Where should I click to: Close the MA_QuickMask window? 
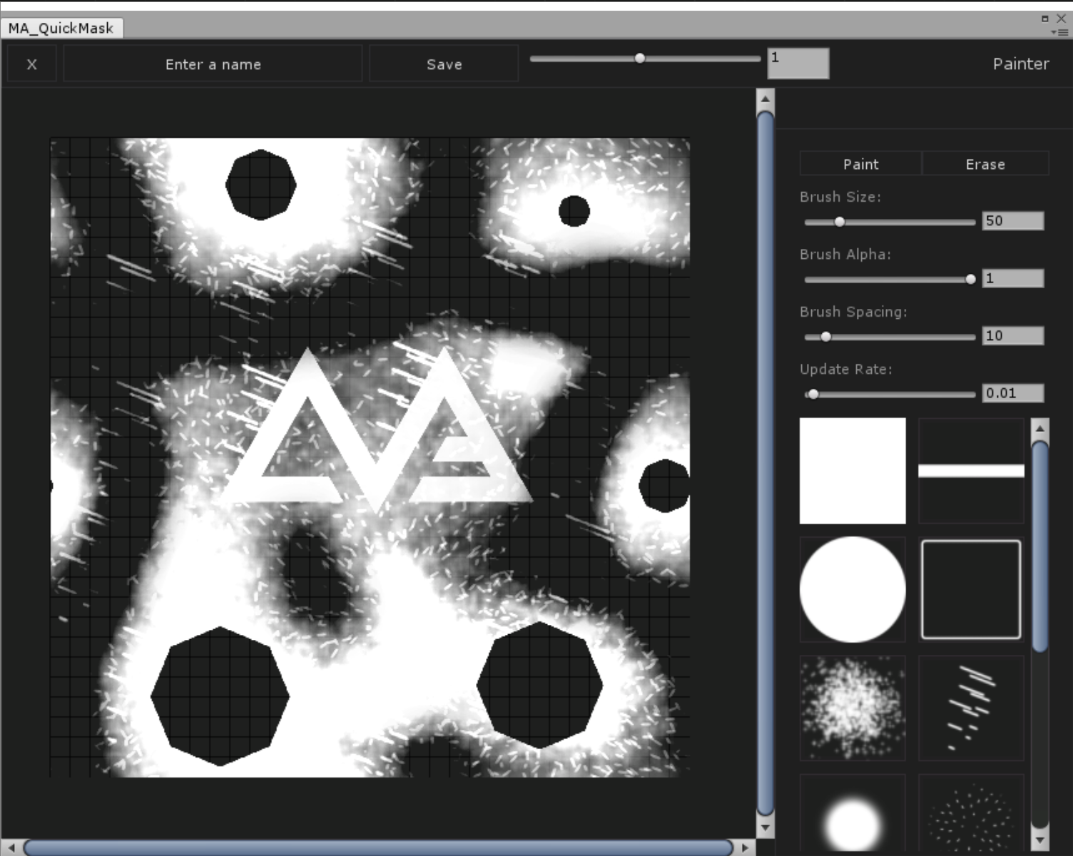[1061, 19]
